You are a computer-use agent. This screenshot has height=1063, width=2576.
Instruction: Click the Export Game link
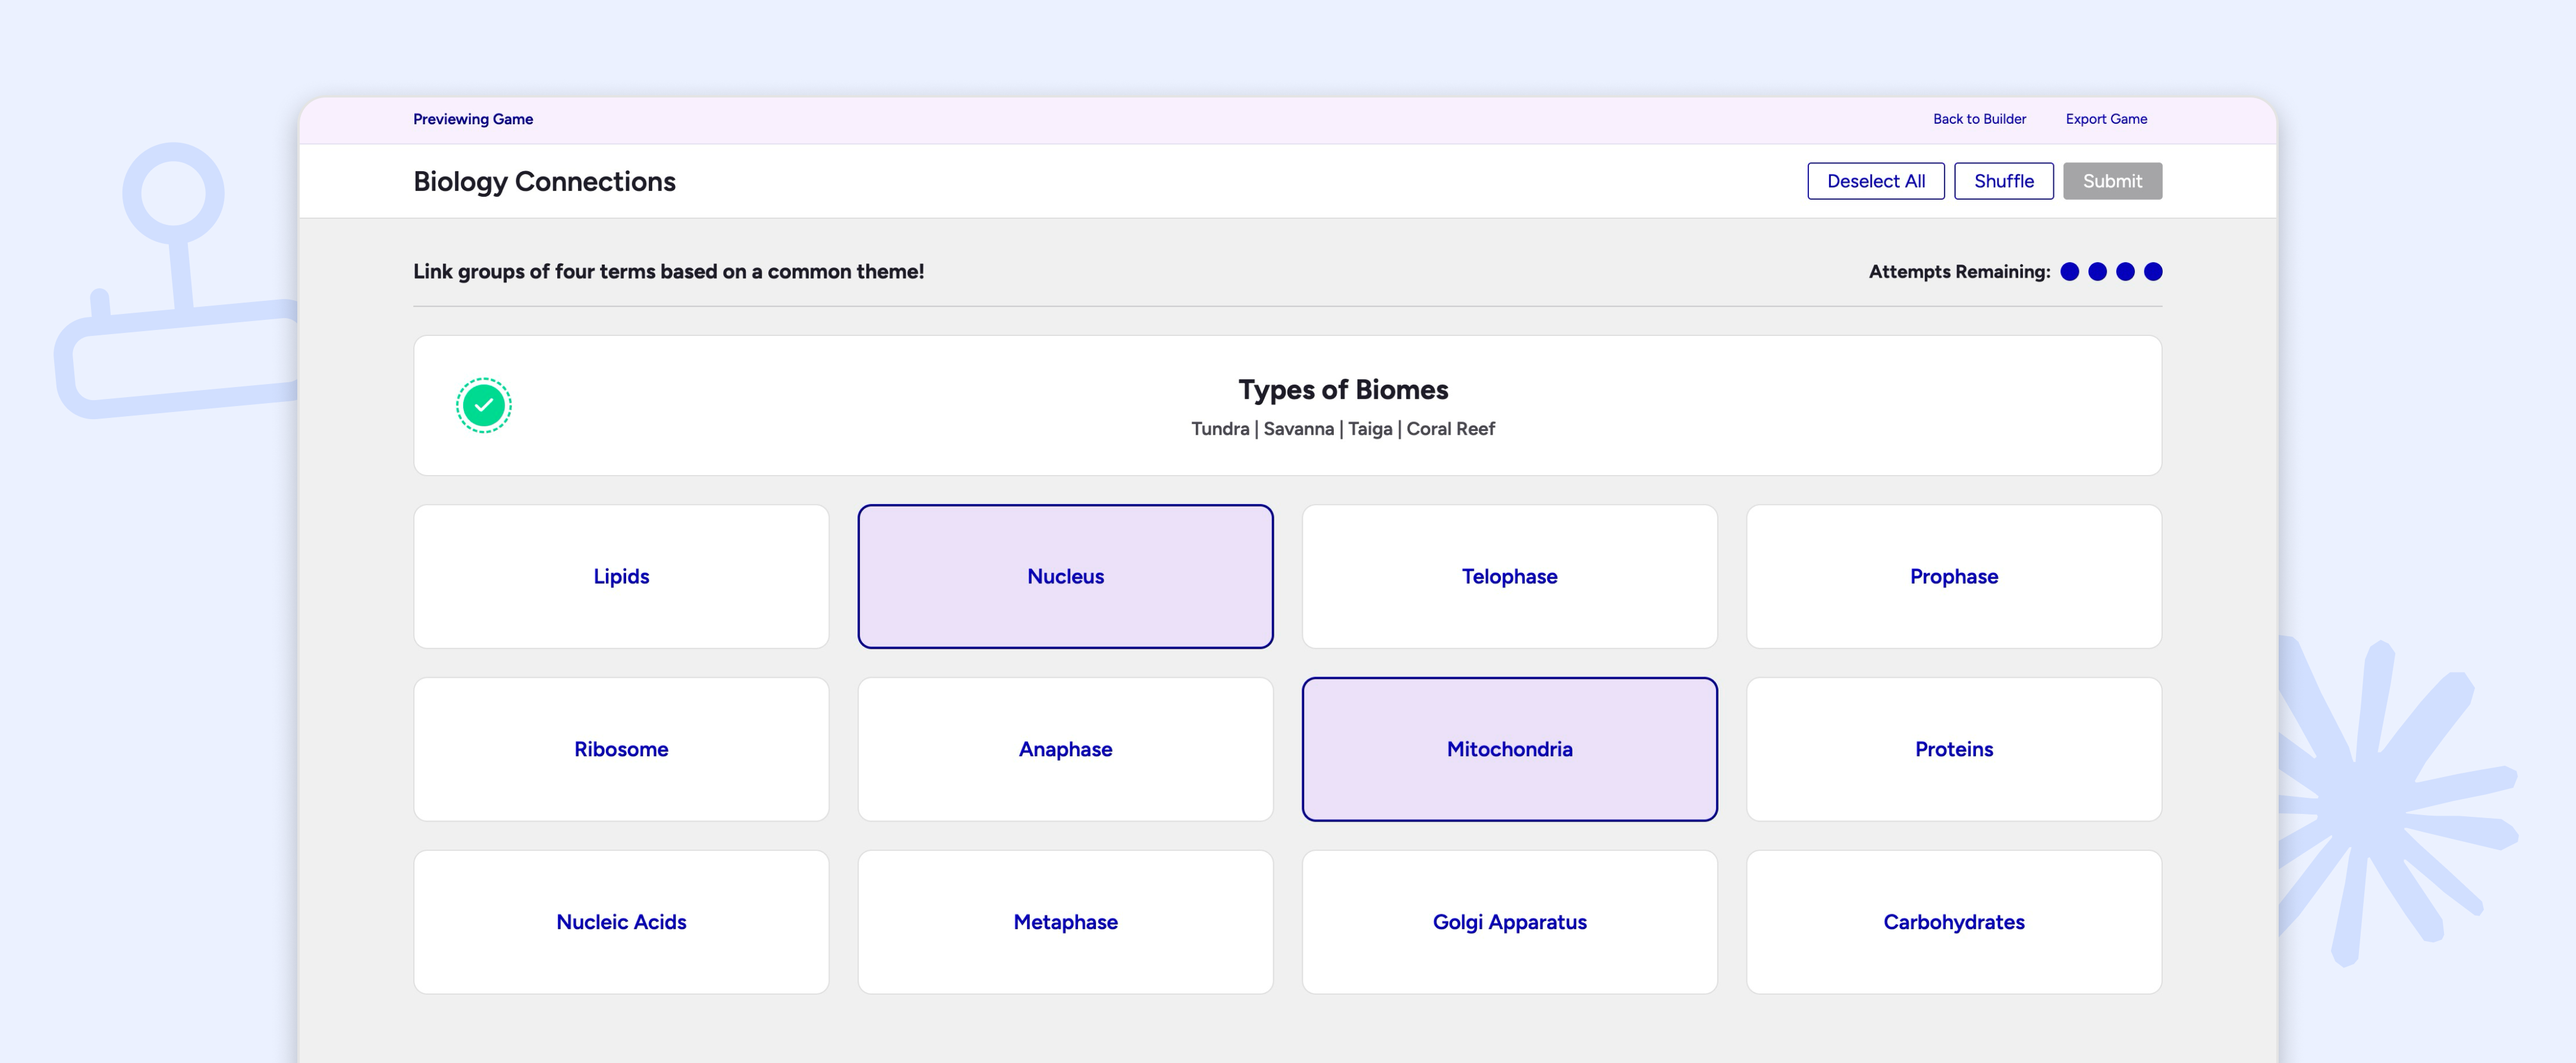coord(2106,119)
